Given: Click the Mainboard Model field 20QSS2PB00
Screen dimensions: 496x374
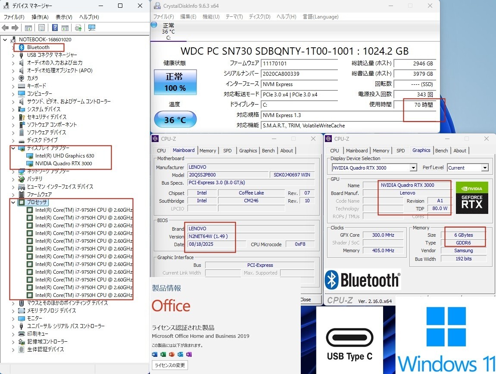Looking at the screenshot, I should click(x=228, y=175).
